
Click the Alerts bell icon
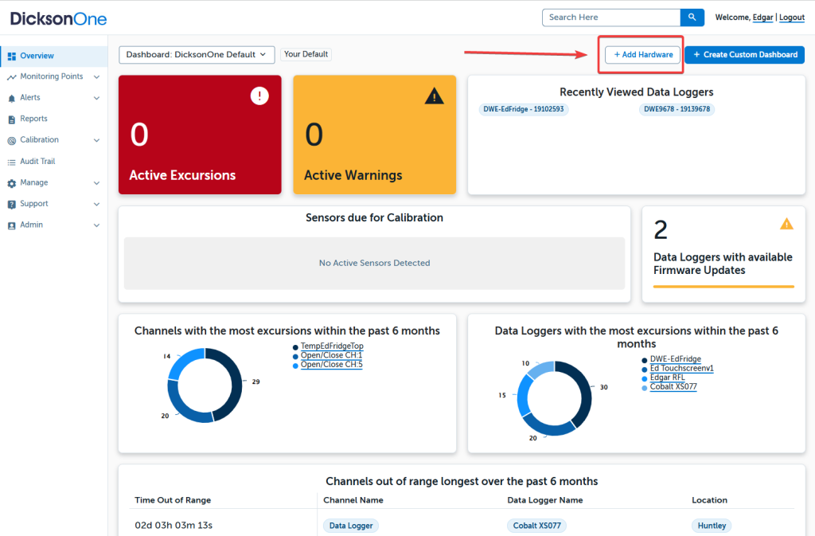12,98
